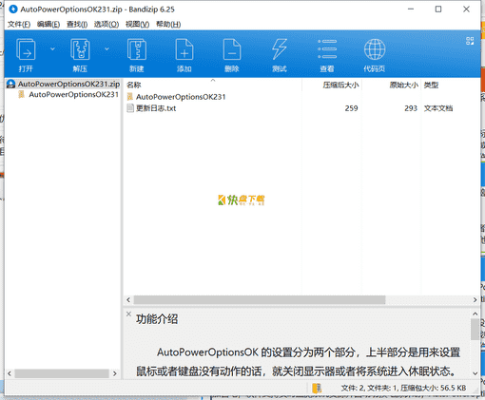
Task: Select AutoPowerOptionsOK231 folder in left tree
Action: tap(73, 94)
